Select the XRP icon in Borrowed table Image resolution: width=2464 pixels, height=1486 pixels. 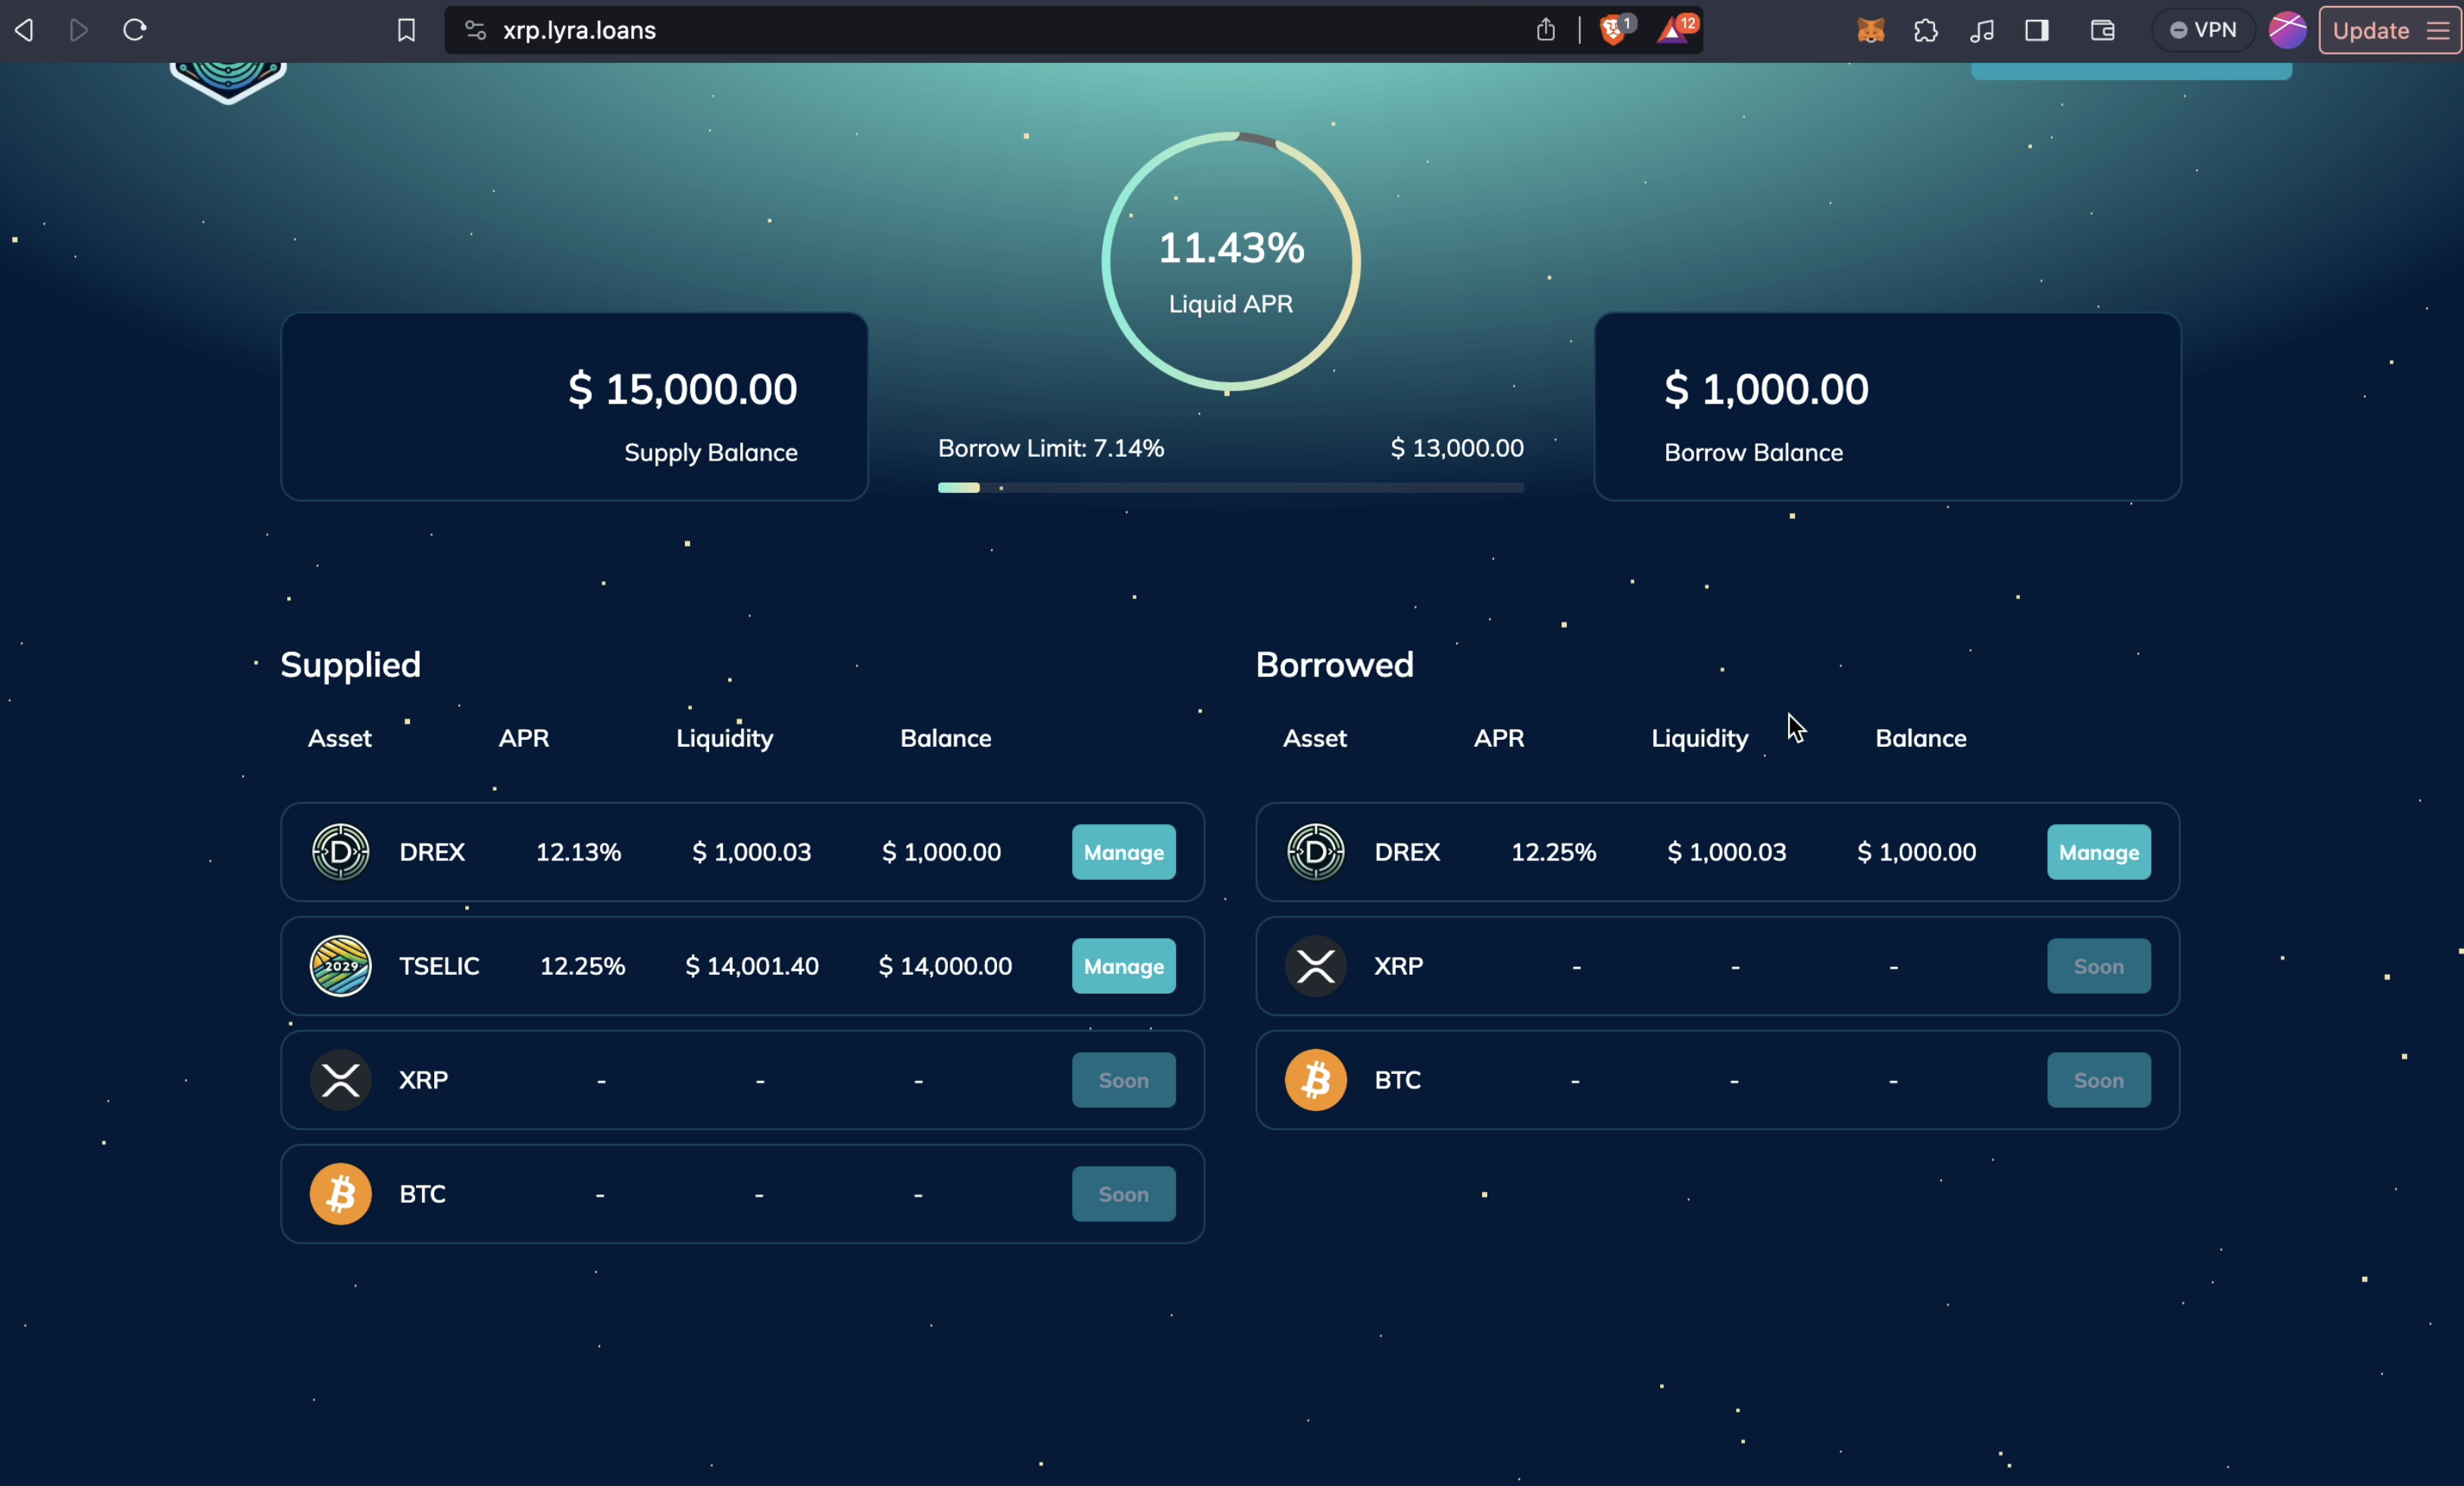pos(1315,966)
